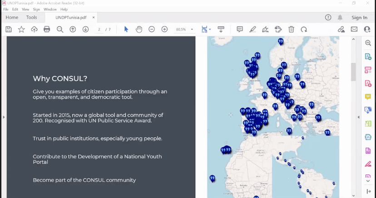Click the 'Why CONSUL?' heading text

pos(60,79)
